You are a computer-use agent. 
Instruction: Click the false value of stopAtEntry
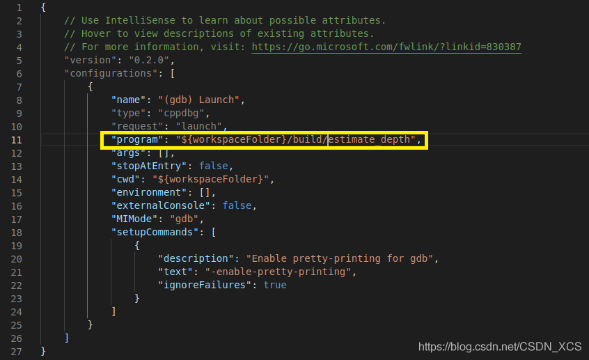click(213, 166)
